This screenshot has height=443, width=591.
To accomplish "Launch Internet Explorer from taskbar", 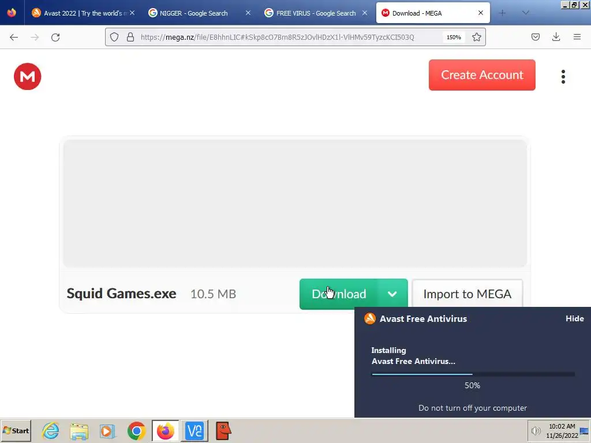I will pyautogui.click(x=51, y=430).
